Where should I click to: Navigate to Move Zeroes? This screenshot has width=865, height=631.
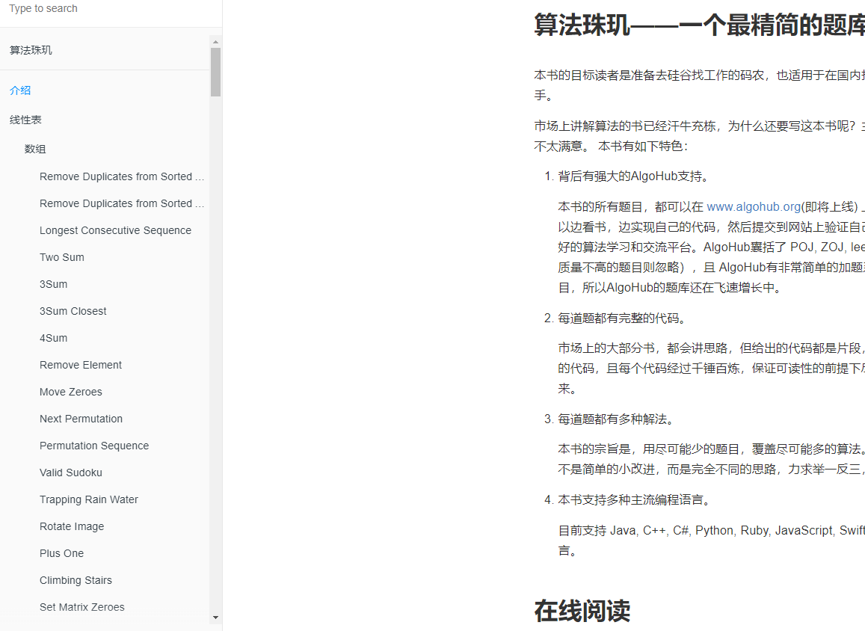coord(70,393)
